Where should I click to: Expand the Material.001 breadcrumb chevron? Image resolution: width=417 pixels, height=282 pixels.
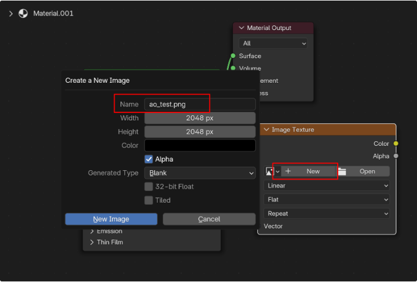(10, 13)
